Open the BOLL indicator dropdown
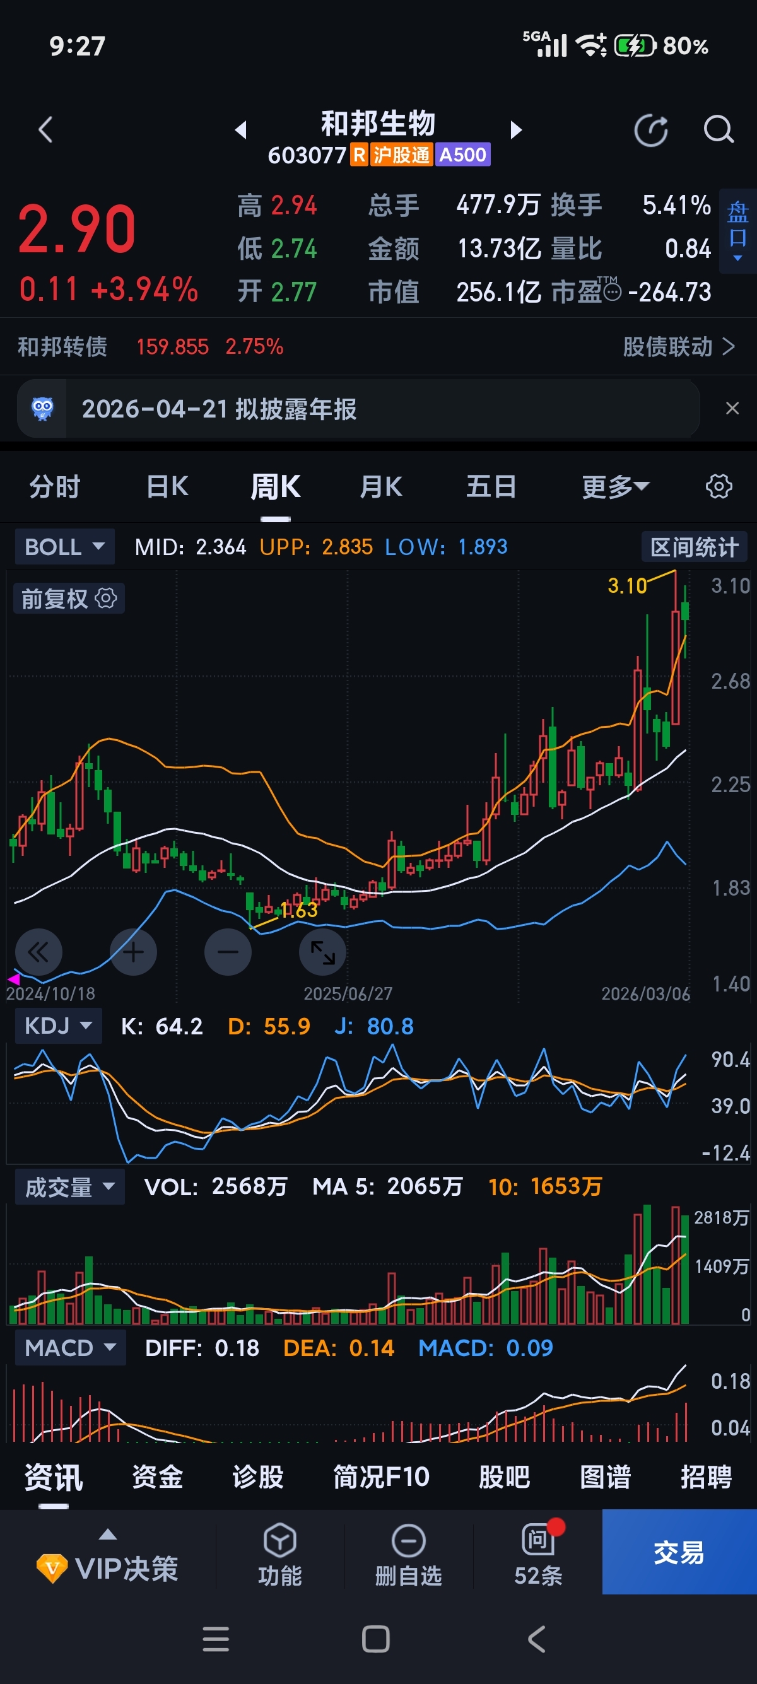Image resolution: width=757 pixels, height=1684 pixels. (65, 547)
